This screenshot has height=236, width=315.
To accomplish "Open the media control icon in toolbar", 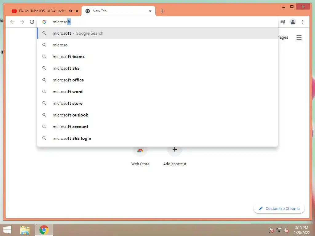I will [283, 22].
